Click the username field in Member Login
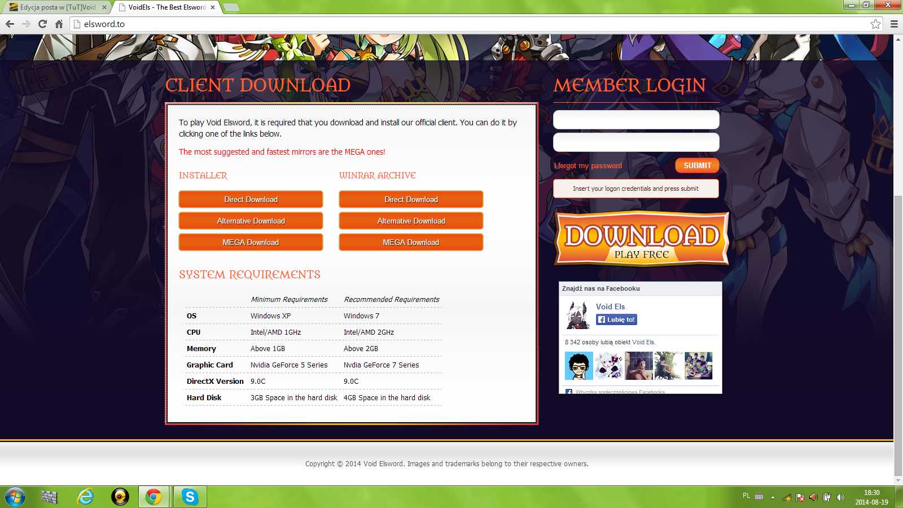 tap(636, 120)
